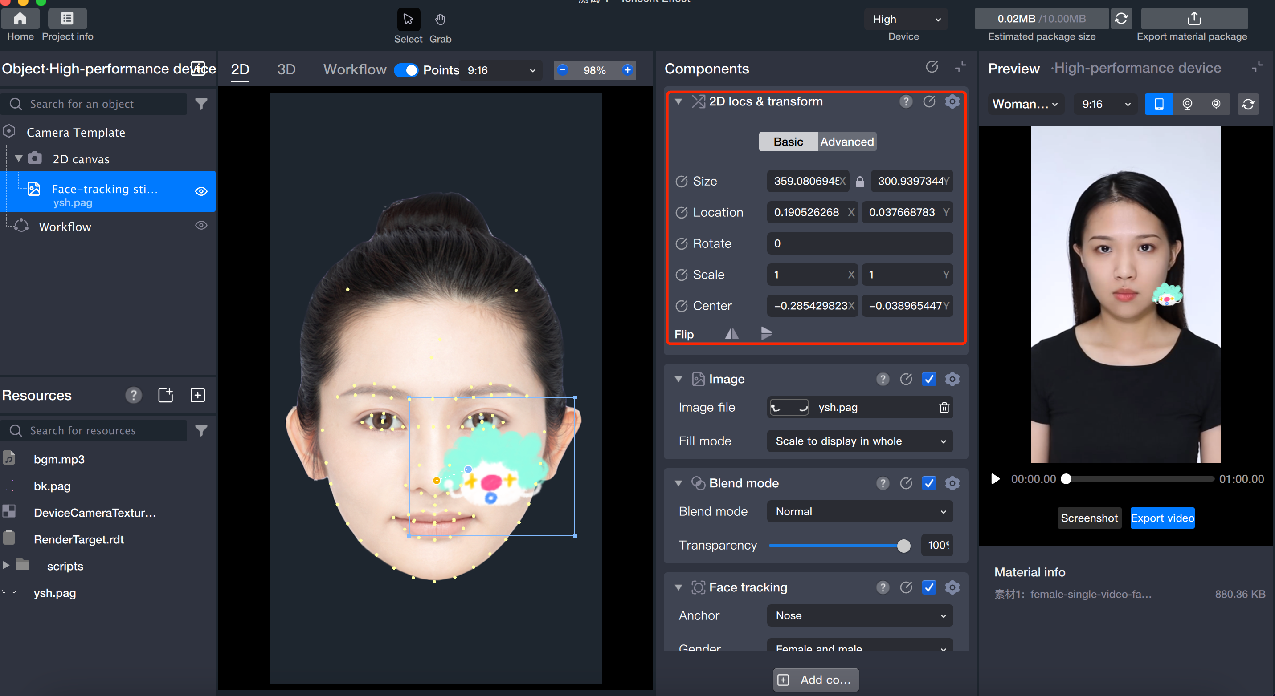Hide the Face-tracking sticker object

[x=201, y=191]
